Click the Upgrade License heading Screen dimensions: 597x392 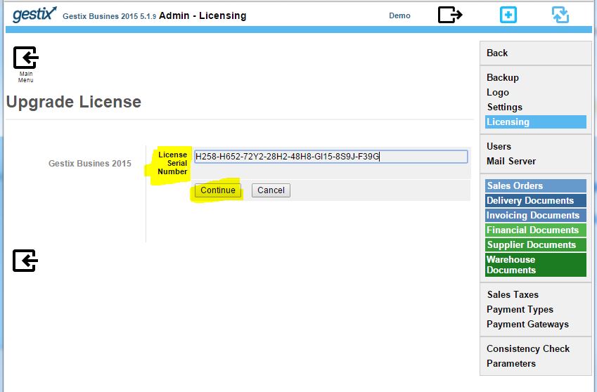click(x=74, y=102)
